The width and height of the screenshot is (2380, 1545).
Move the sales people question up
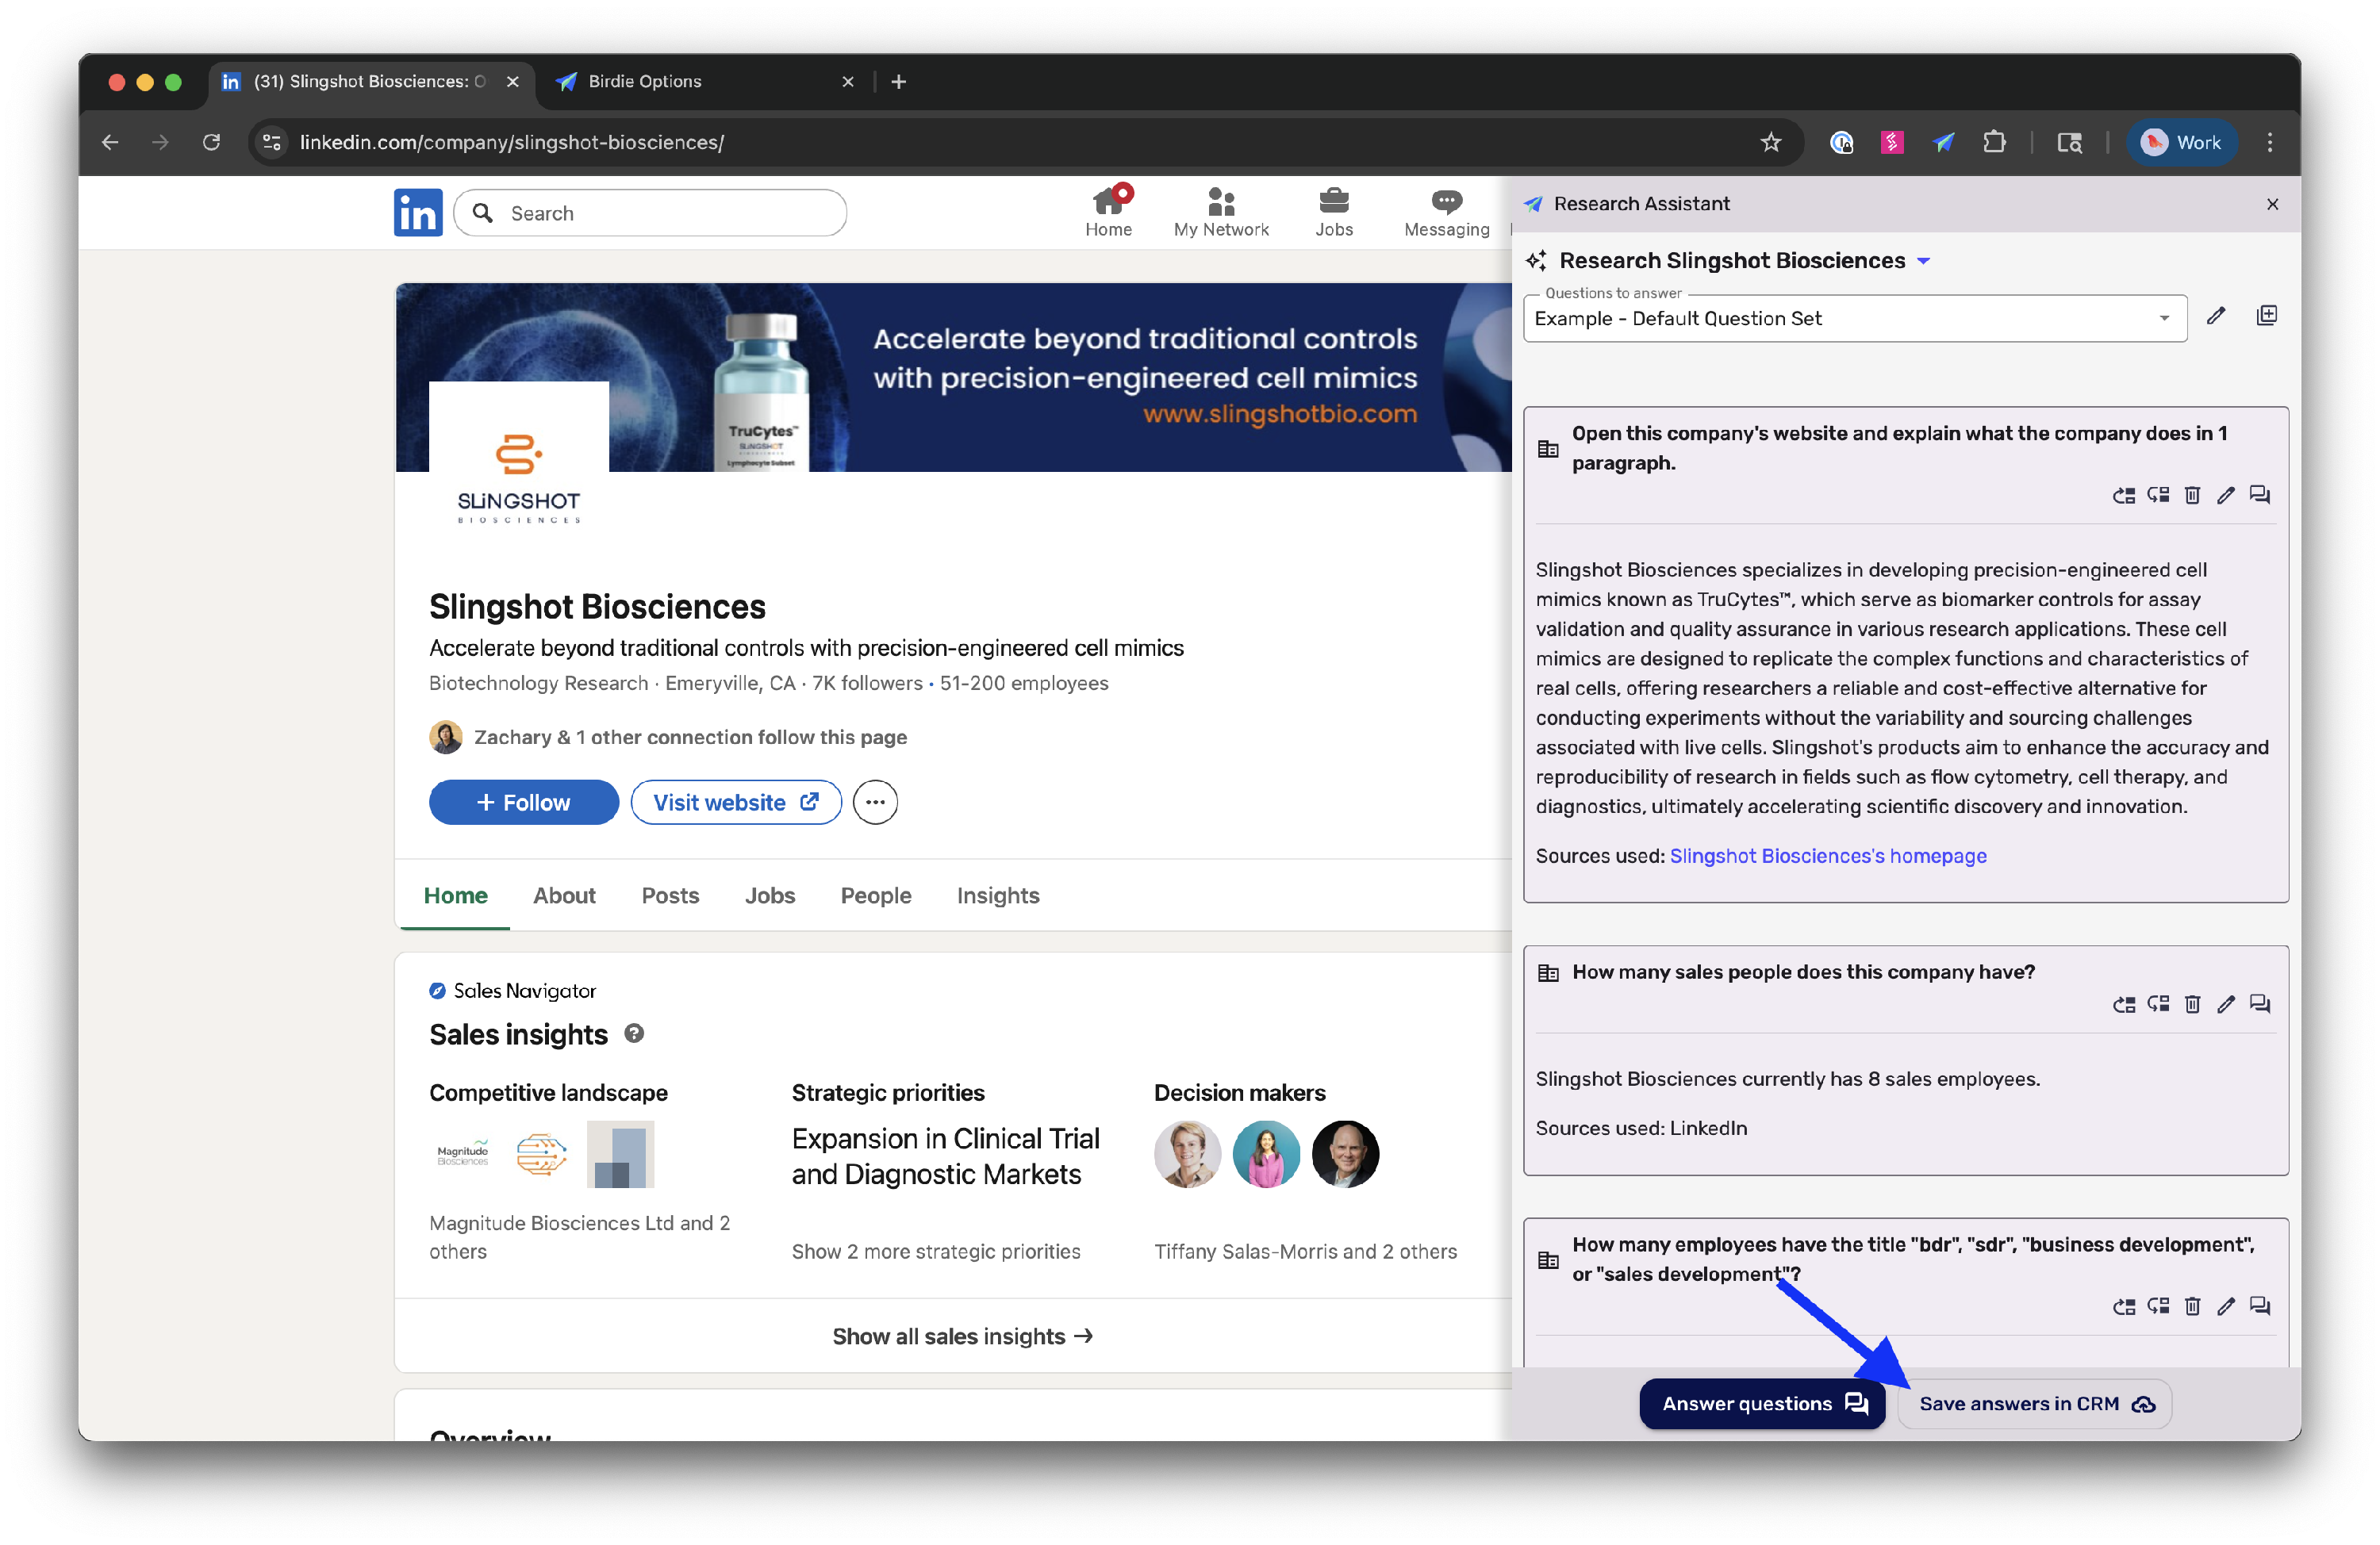point(2123,1005)
